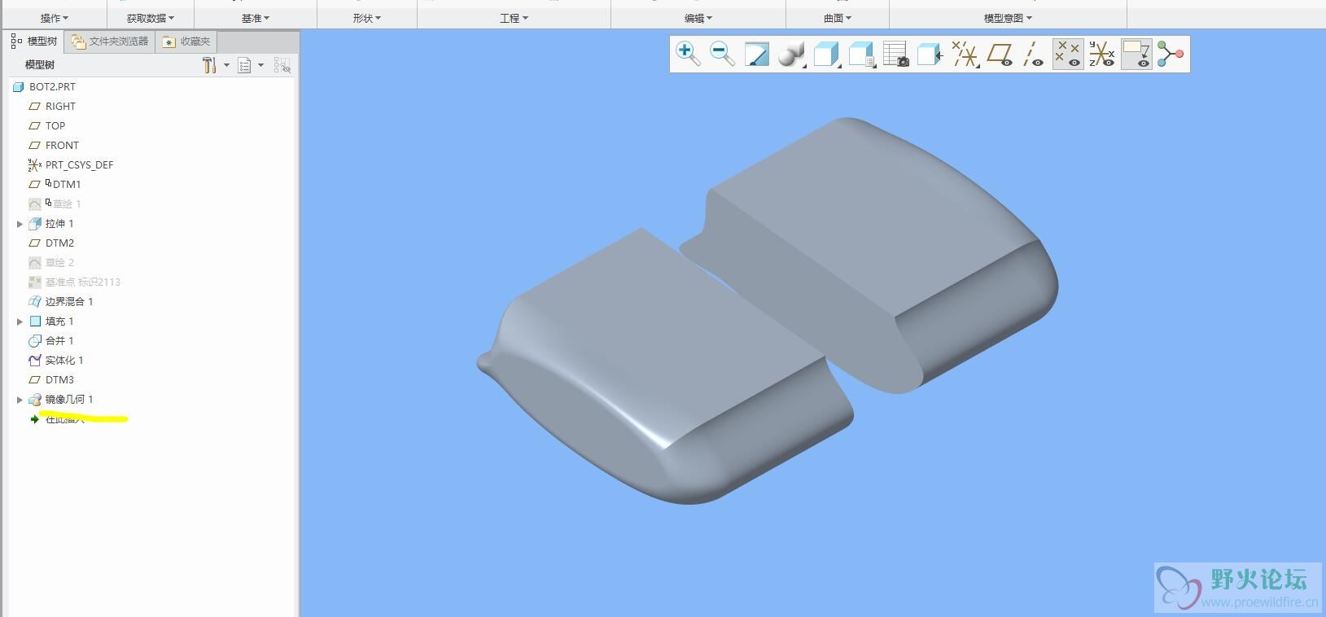1326x617 pixels.
Task: Select the 填充 1 fill feature
Action: coord(59,322)
